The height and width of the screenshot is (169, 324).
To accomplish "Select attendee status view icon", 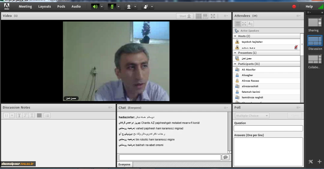I will [250, 24].
